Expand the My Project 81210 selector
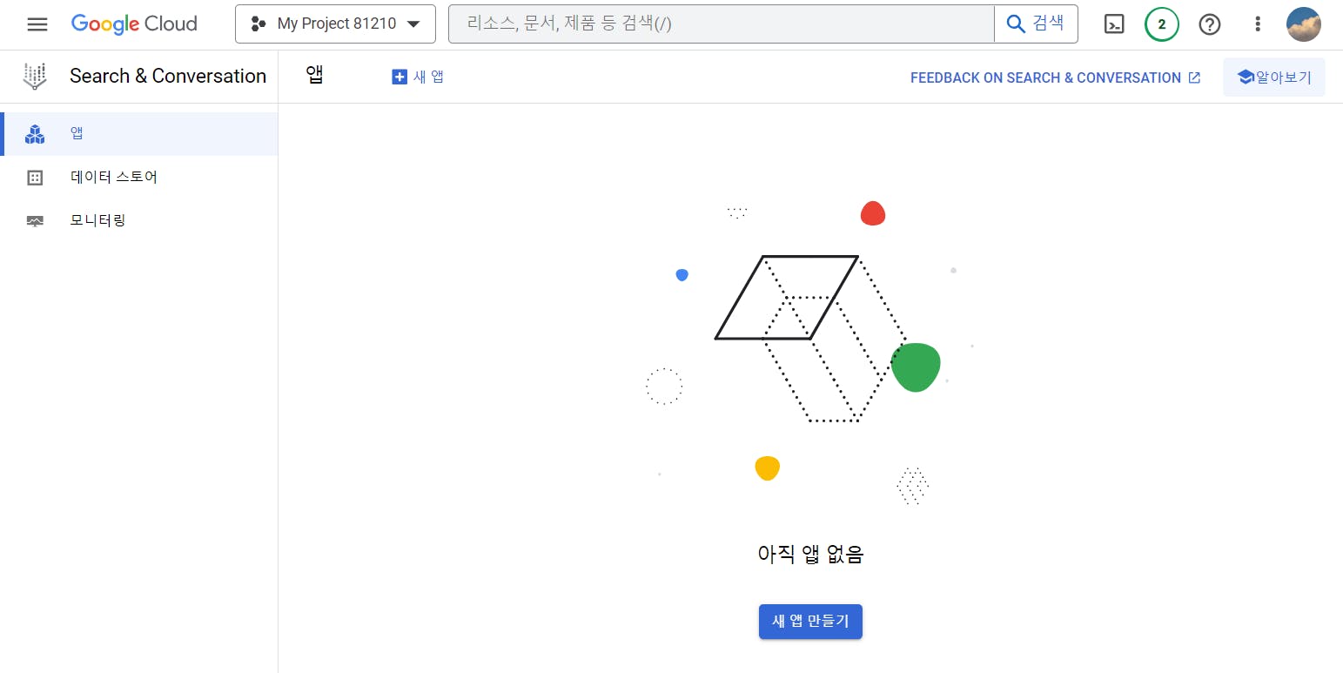The image size is (1343, 673). coord(335,24)
